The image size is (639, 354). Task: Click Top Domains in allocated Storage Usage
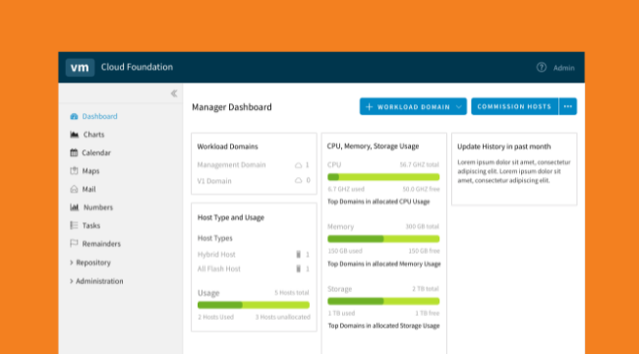point(383,325)
